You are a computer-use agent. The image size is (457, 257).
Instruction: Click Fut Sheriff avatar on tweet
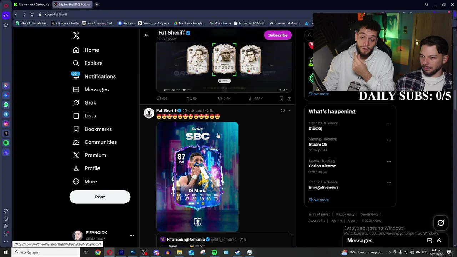click(x=149, y=113)
